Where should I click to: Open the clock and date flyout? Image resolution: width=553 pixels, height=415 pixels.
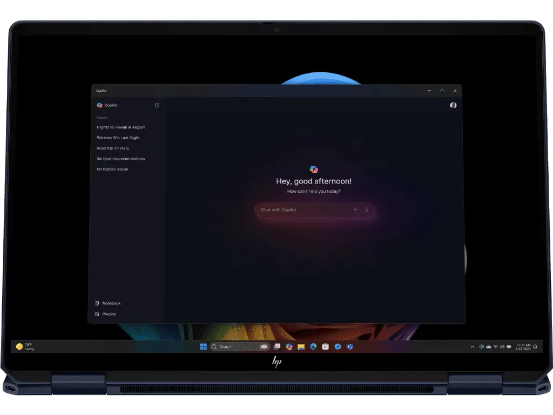point(523,346)
